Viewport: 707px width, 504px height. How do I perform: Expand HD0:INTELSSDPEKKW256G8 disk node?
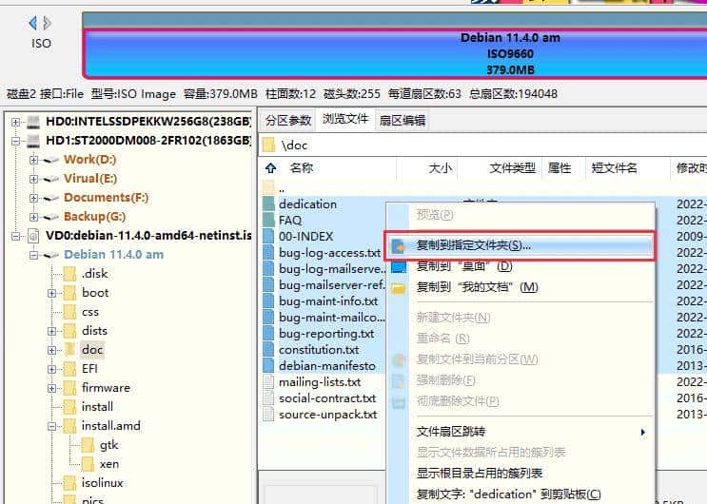tap(15, 122)
